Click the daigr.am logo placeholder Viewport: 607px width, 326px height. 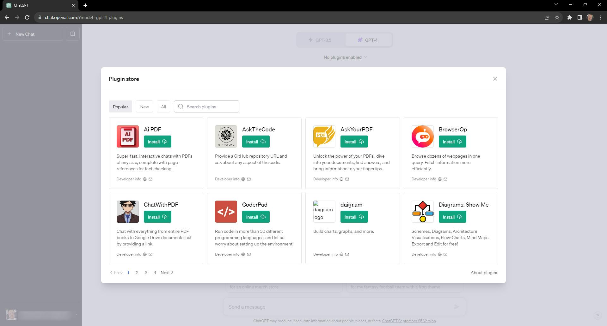coord(324,212)
